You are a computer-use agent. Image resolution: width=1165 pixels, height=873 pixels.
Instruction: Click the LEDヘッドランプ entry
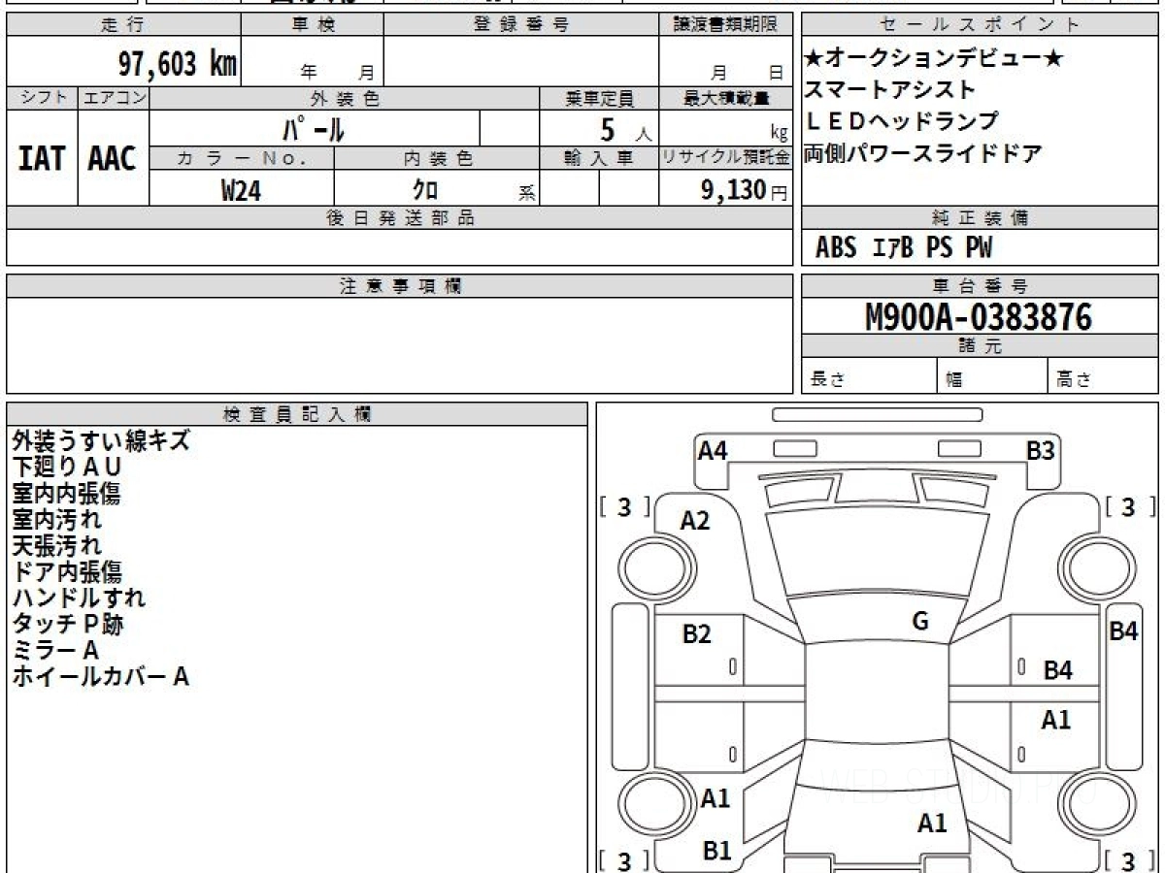[902, 121]
